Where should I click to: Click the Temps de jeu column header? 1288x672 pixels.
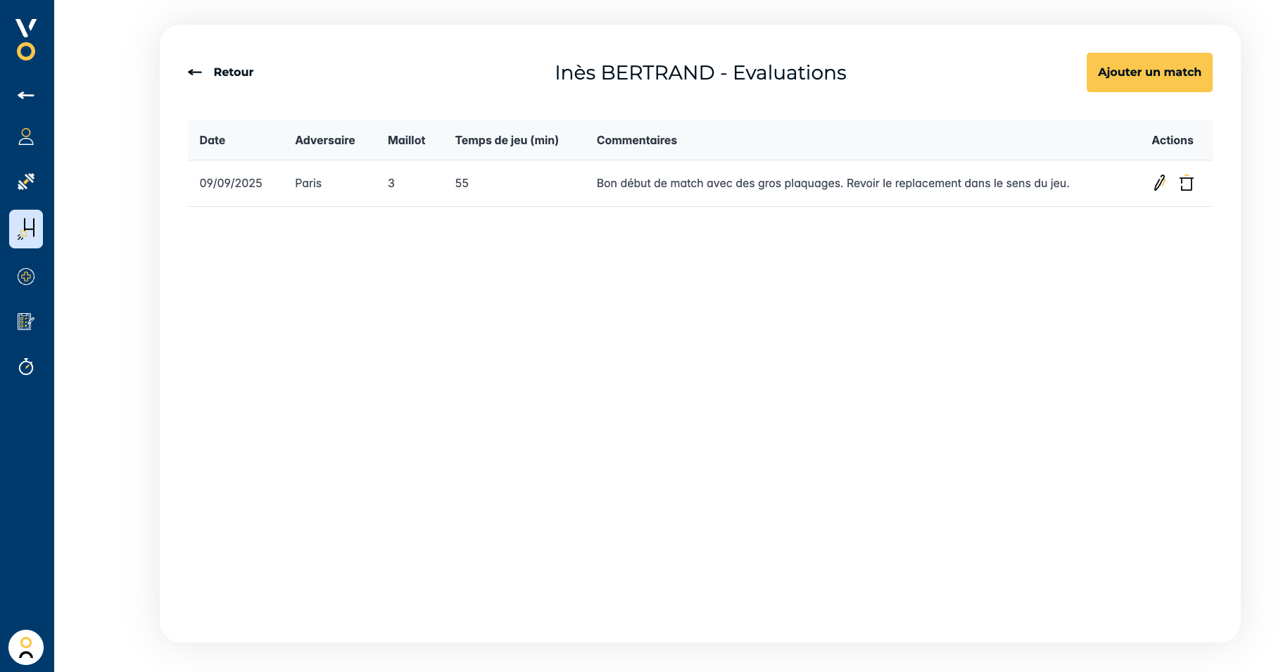(506, 140)
